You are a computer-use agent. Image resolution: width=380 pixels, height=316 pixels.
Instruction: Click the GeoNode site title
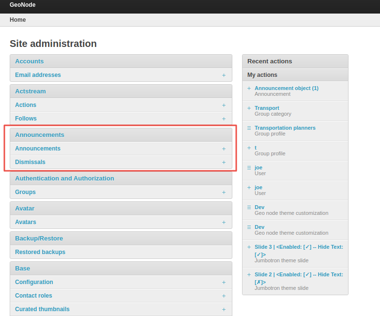click(22, 5)
